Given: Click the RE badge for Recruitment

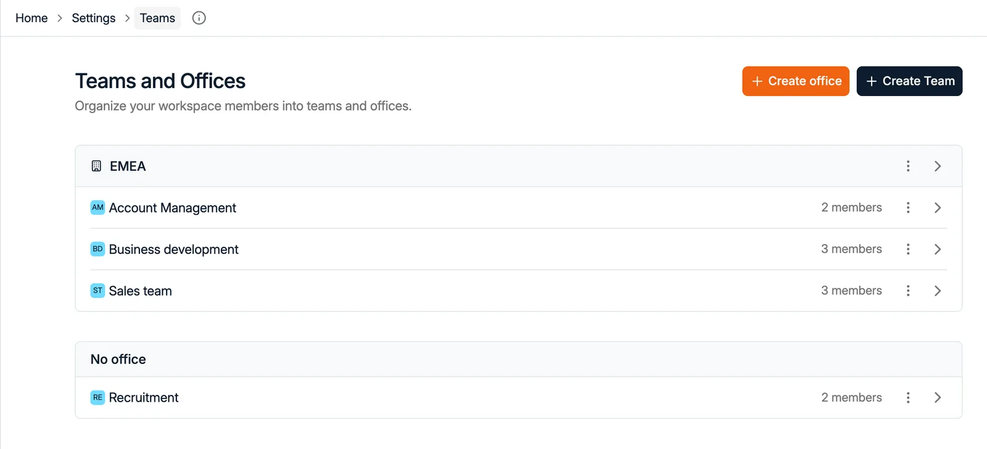Looking at the screenshot, I should (97, 398).
